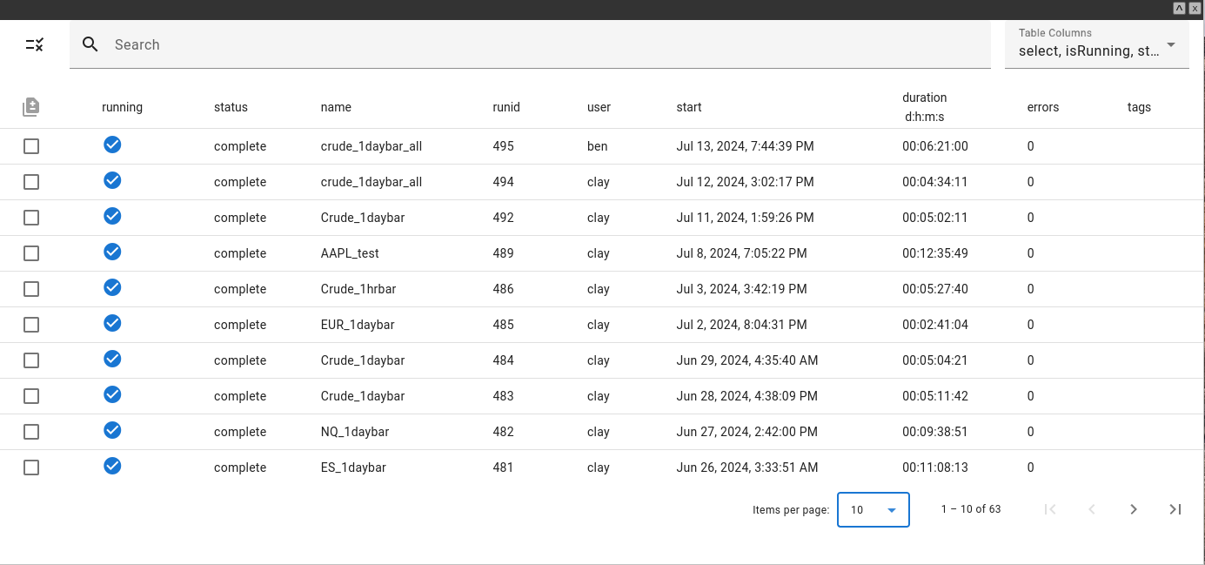This screenshot has width=1205, height=565.
Task: Sort by the runid column header
Action: coord(505,107)
